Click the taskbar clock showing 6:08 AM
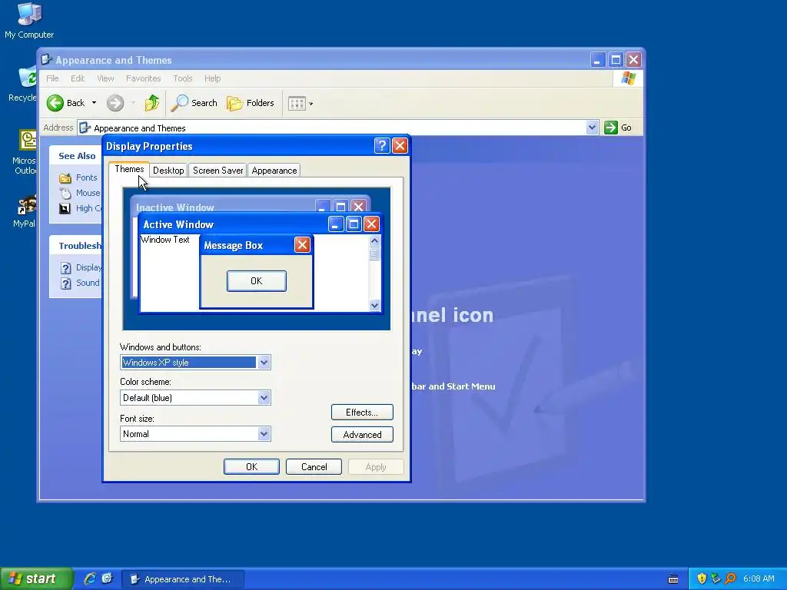Image resolution: width=787 pixels, height=590 pixels. 759,578
